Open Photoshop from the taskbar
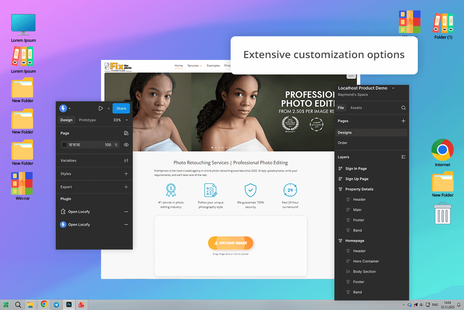 (x=69, y=305)
